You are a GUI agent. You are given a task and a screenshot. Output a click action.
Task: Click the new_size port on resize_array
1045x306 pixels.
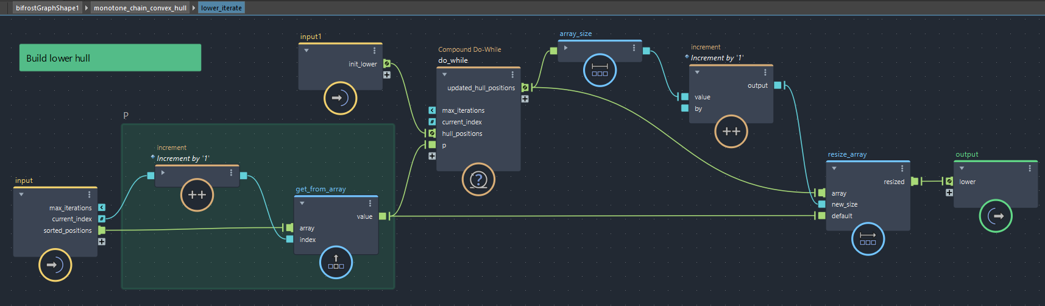coord(822,204)
